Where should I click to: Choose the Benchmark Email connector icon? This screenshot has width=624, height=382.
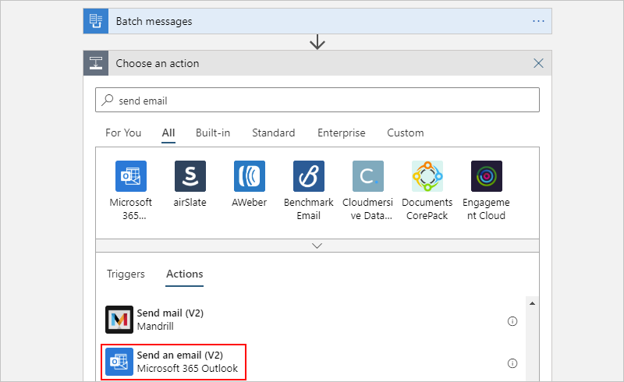[x=309, y=176]
